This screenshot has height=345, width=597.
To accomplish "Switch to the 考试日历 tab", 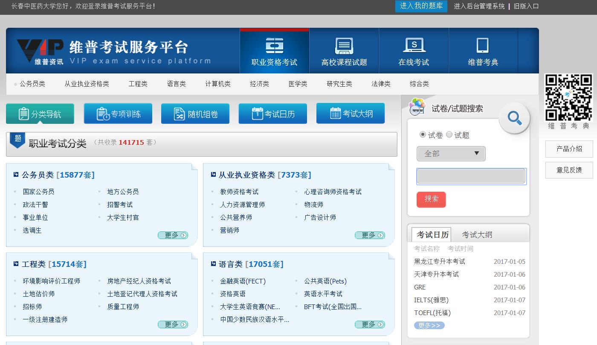I will (x=431, y=234).
